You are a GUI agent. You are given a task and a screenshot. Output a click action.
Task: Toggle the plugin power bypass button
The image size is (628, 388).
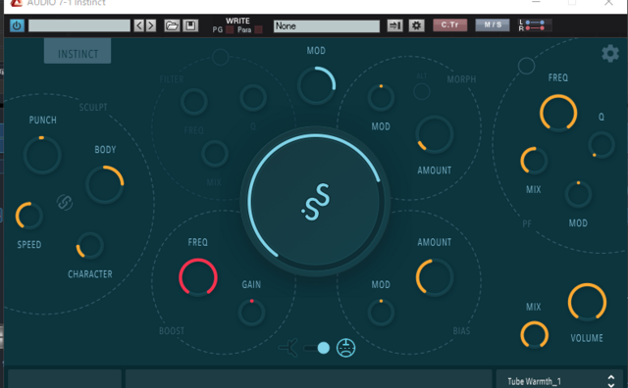tap(17, 26)
